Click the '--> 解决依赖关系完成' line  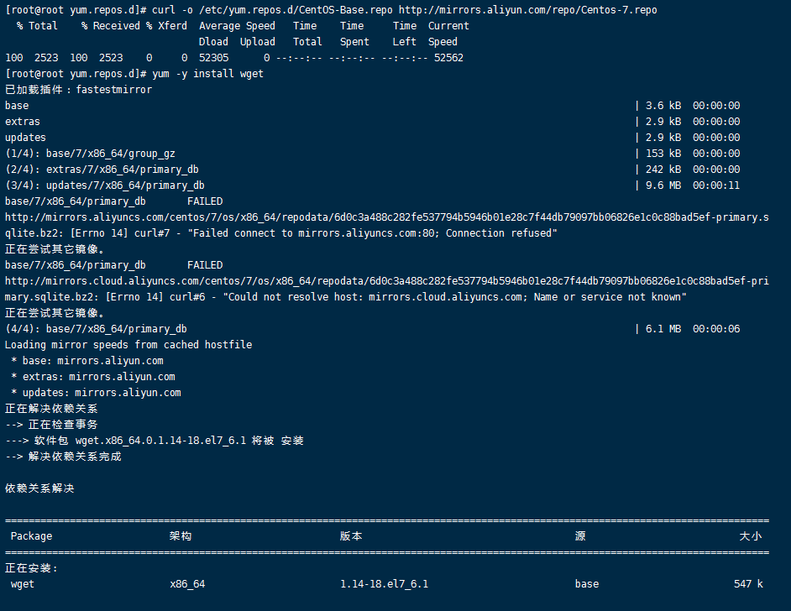pyautogui.click(x=63, y=457)
